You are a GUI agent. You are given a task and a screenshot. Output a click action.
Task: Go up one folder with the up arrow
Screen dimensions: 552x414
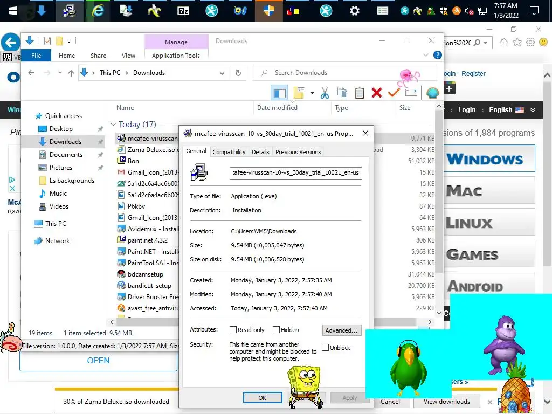click(71, 73)
